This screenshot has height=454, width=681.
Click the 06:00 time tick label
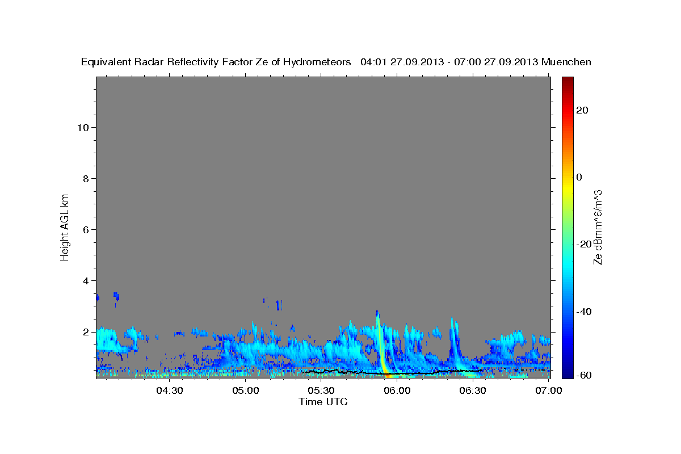tap(397, 390)
